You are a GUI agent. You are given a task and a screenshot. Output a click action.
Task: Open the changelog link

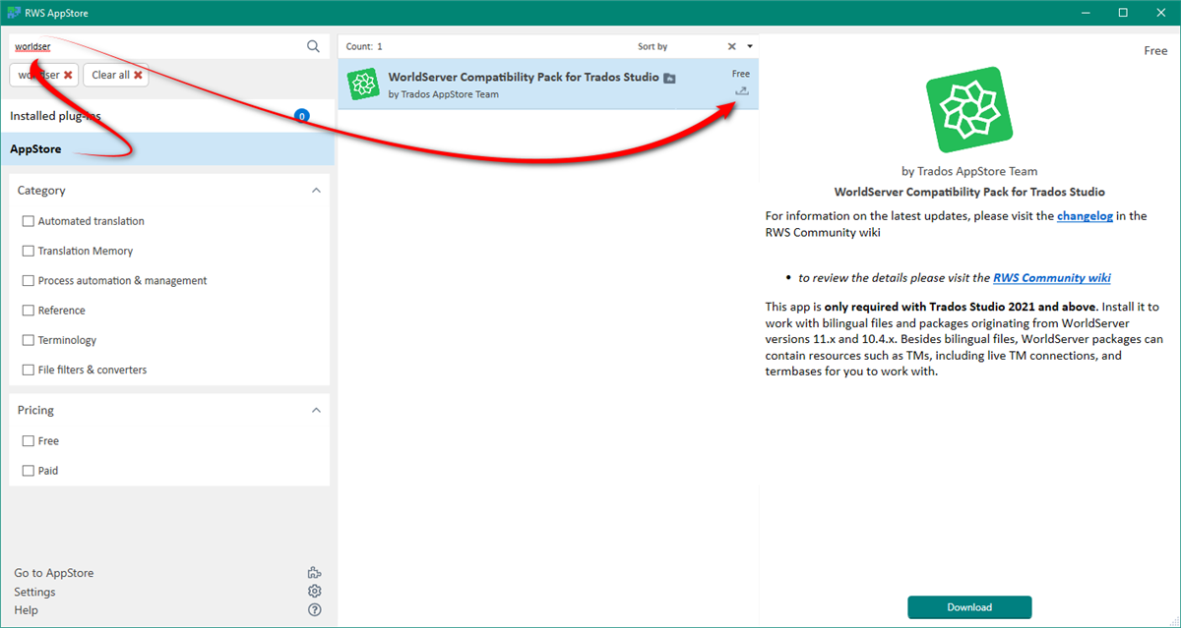pos(1085,216)
